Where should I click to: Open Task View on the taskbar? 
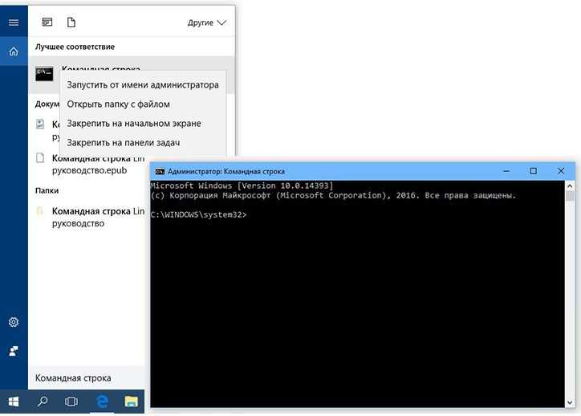71,402
